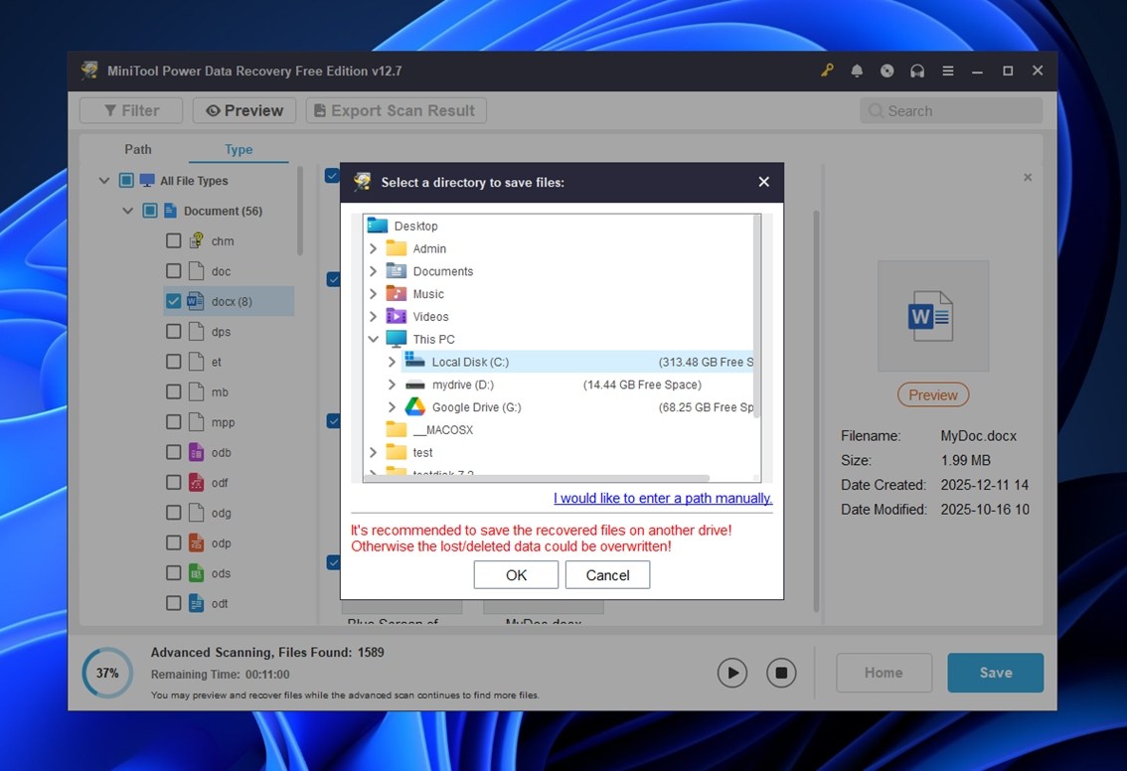Image resolution: width=1127 pixels, height=771 pixels.
Task: Collapse the This PC tree node
Action: [374, 340]
